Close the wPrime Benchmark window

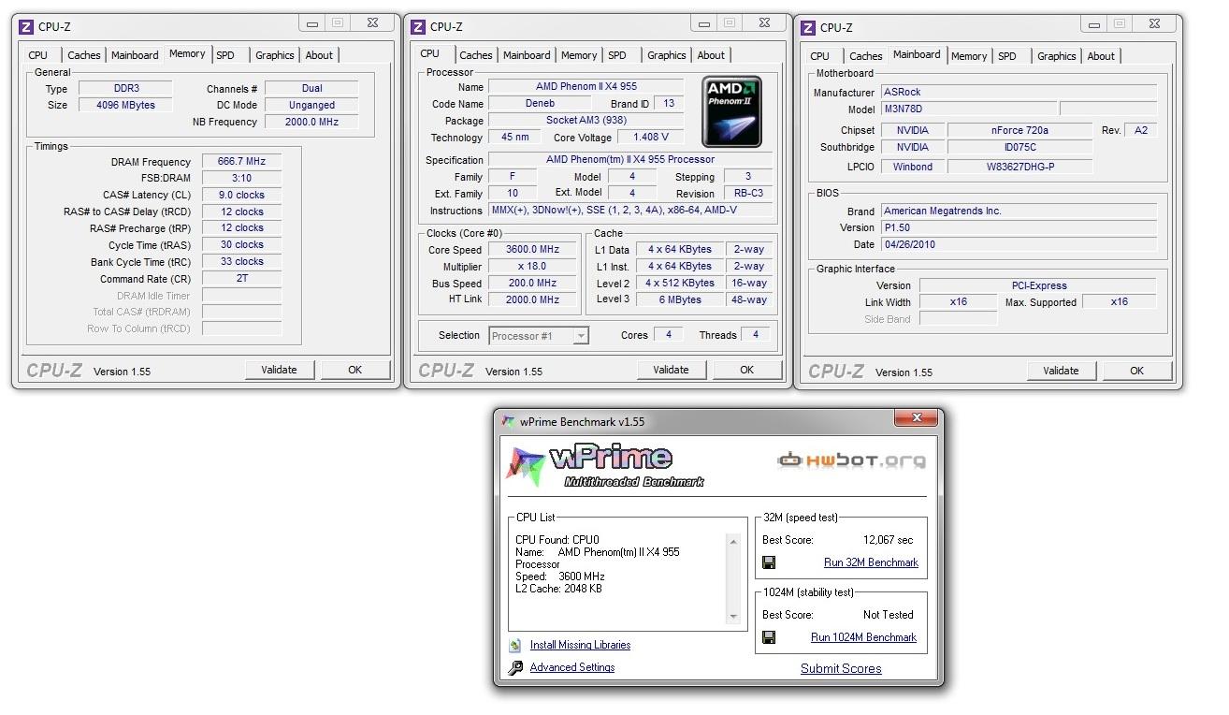coord(917,418)
